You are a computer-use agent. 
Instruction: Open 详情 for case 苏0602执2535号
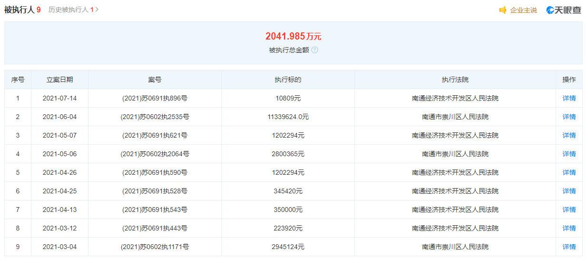(x=569, y=117)
